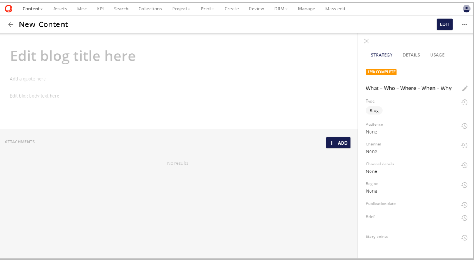The image size is (476, 263).
Task: Open history for the Region field
Action: tap(464, 185)
